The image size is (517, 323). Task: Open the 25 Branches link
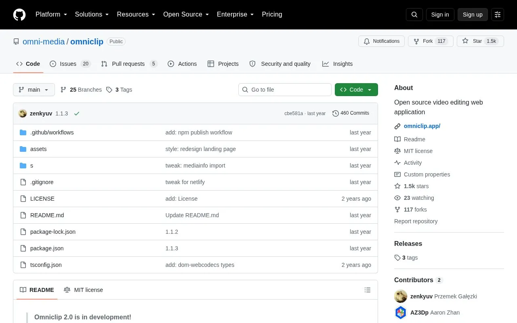click(81, 90)
